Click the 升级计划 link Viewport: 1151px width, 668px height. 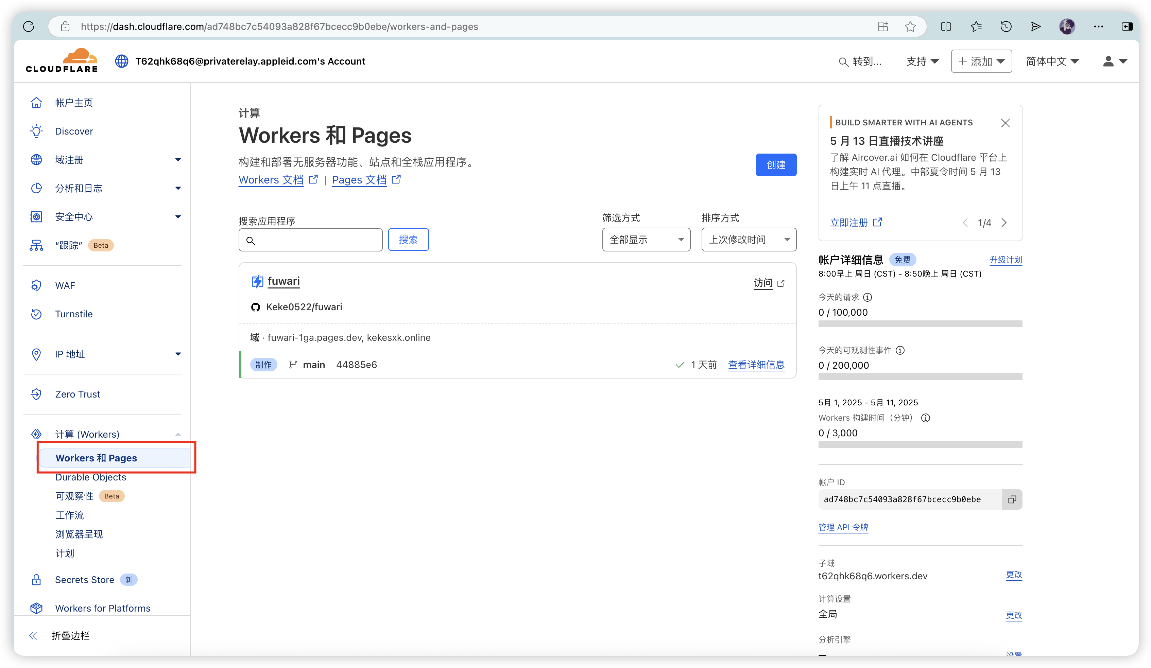pos(1005,260)
